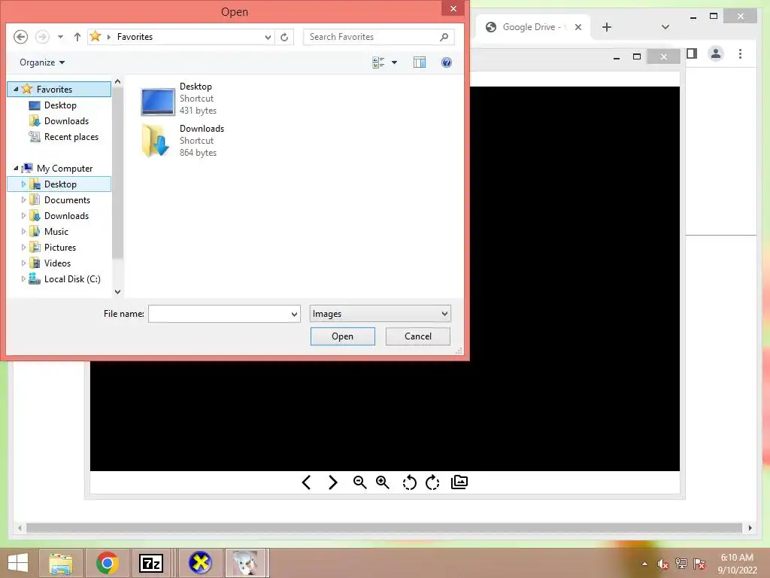Go back in the Open dialog
This screenshot has height=578, width=770.
20,37
